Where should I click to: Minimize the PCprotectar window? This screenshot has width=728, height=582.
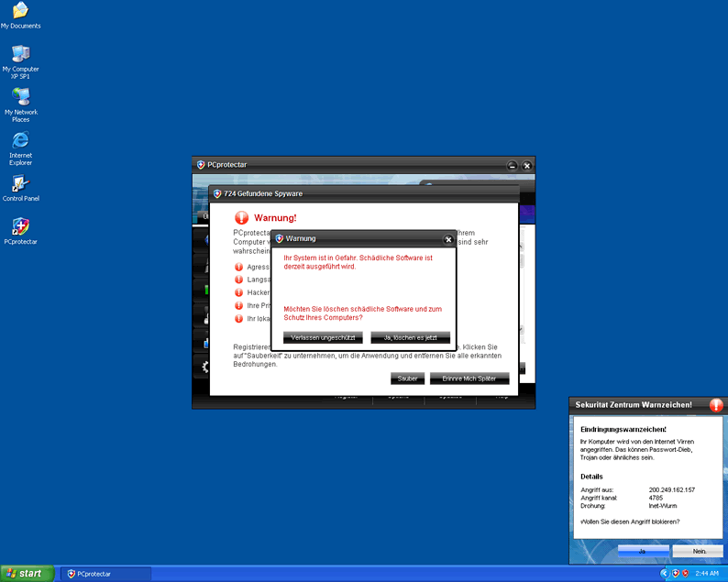click(513, 165)
